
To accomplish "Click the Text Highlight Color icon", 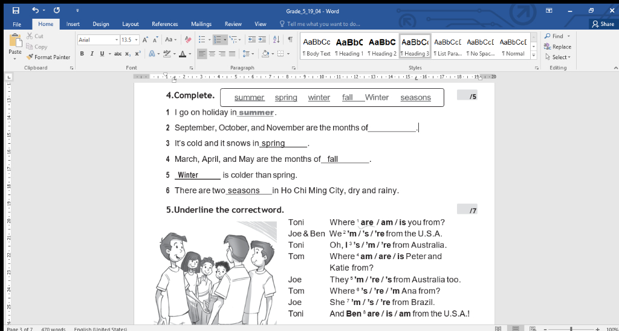I will pos(167,54).
